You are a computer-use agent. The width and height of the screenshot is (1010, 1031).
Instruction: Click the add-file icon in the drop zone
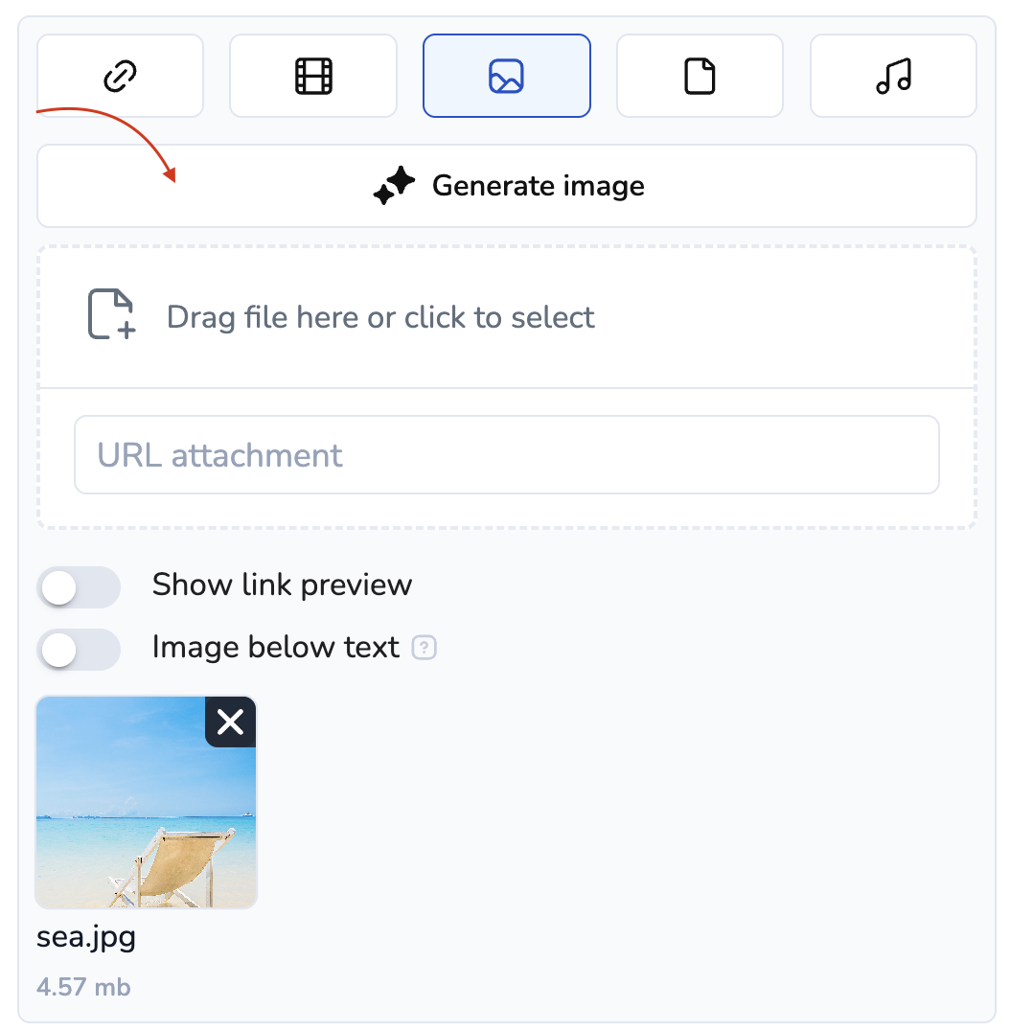click(x=112, y=315)
